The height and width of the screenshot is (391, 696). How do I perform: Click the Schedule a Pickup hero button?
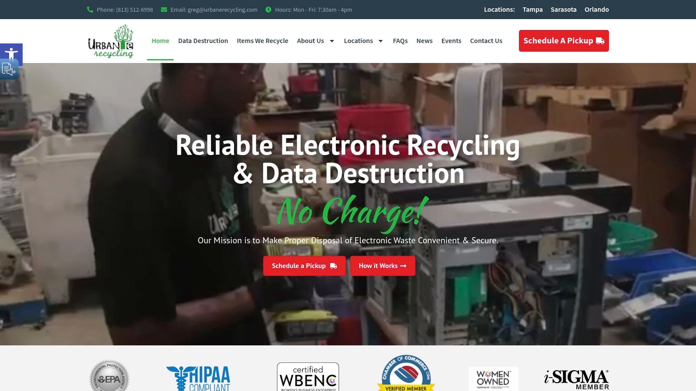pos(304,266)
